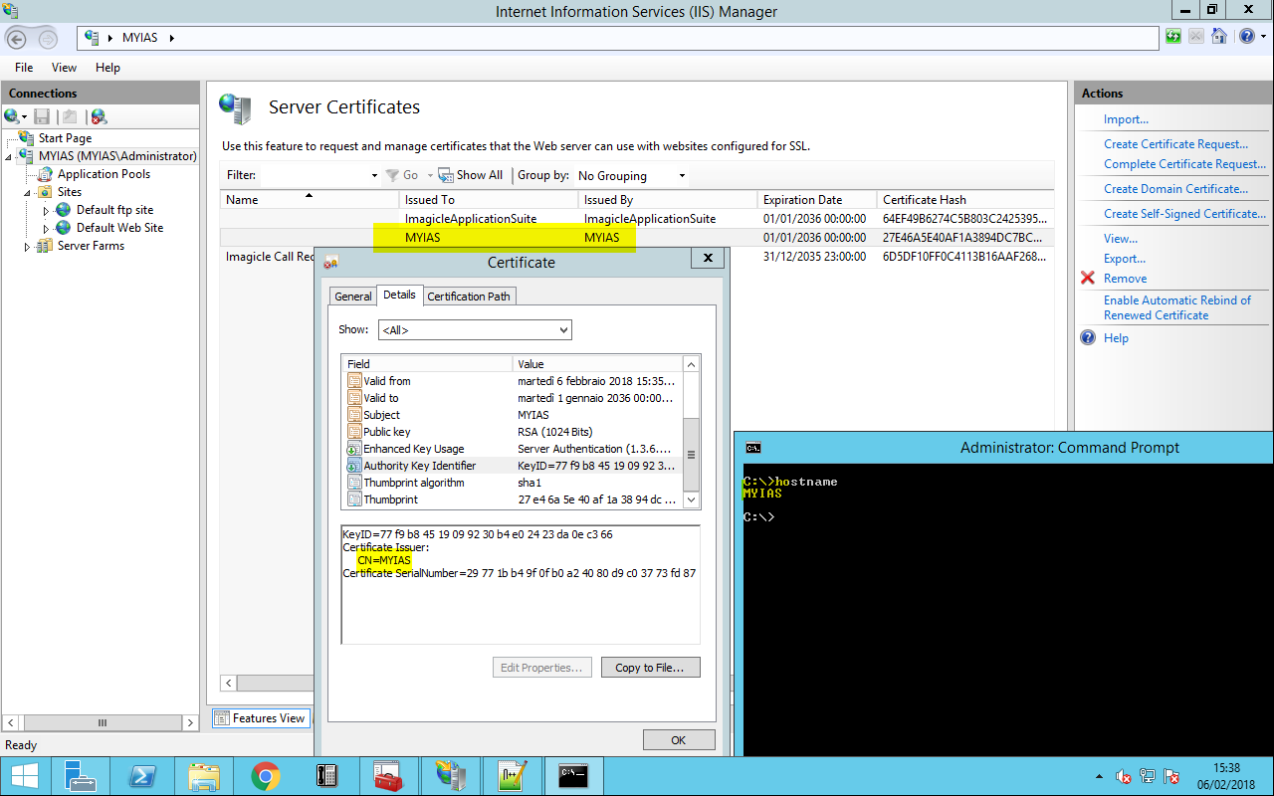Click the Copy to File button
This screenshot has width=1274, height=796.
(650, 668)
